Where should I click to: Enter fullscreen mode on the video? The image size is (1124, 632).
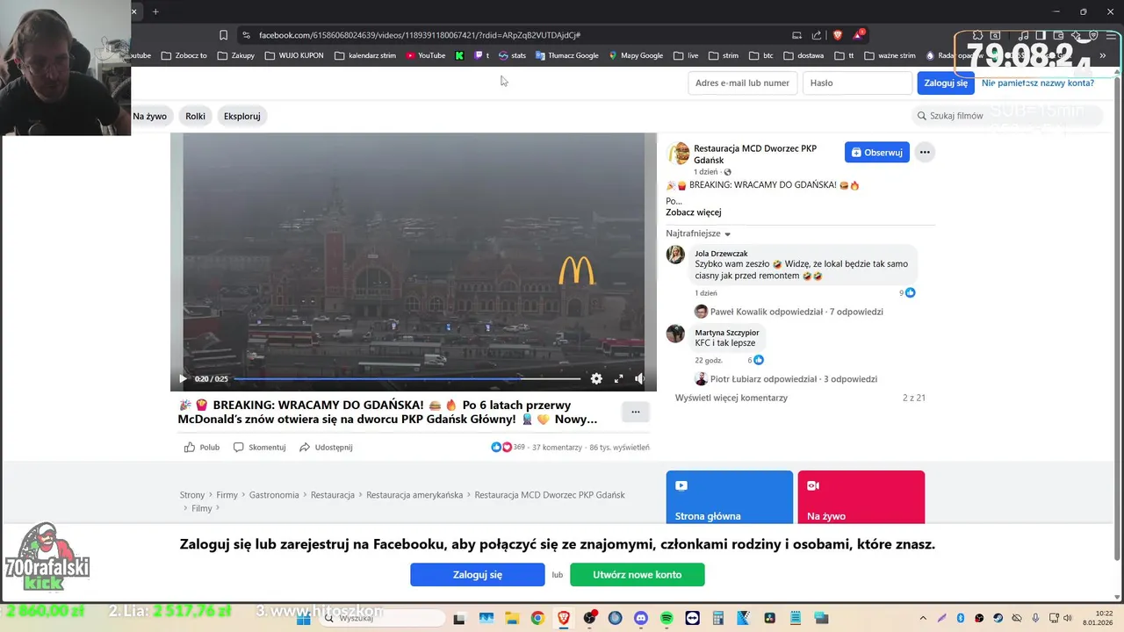point(618,378)
